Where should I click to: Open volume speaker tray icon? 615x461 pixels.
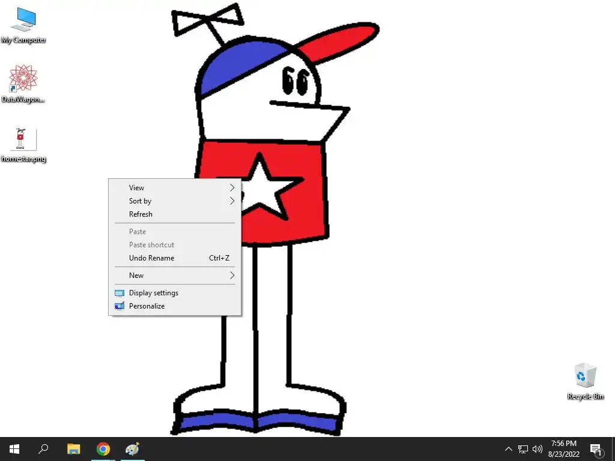538,449
